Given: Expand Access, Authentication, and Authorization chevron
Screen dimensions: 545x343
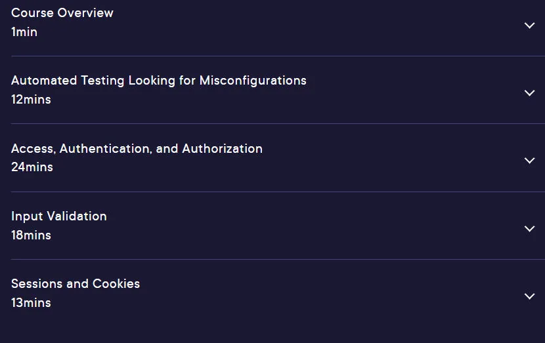Looking at the screenshot, I should point(529,161).
